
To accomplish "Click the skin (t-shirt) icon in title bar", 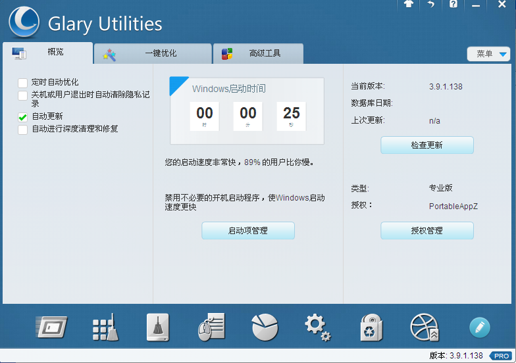I will coord(409,4).
